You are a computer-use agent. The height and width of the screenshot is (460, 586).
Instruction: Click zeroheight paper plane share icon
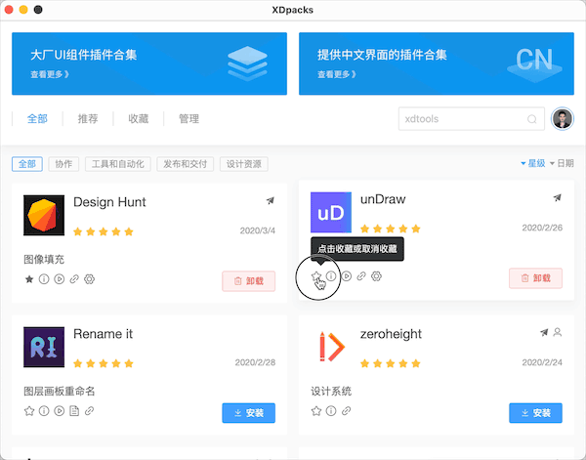pyautogui.click(x=544, y=332)
